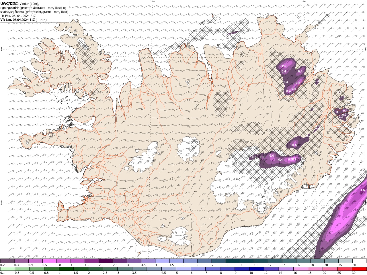Click the 20W longitude label
367x275 pixels.
(153, 1)
